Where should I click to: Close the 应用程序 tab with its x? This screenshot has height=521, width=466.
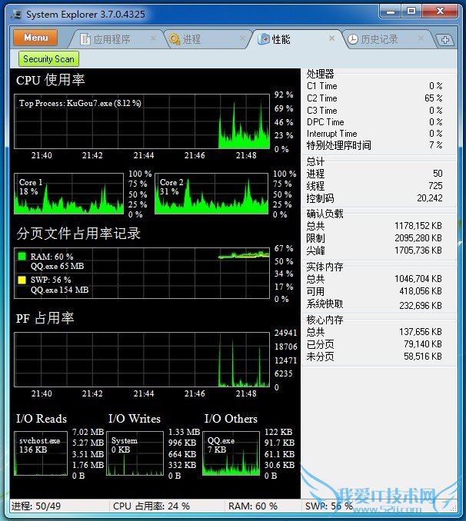[x=153, y=38]
